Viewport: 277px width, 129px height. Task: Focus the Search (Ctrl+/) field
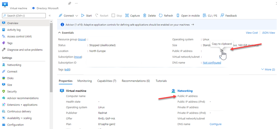pos(24,16)
